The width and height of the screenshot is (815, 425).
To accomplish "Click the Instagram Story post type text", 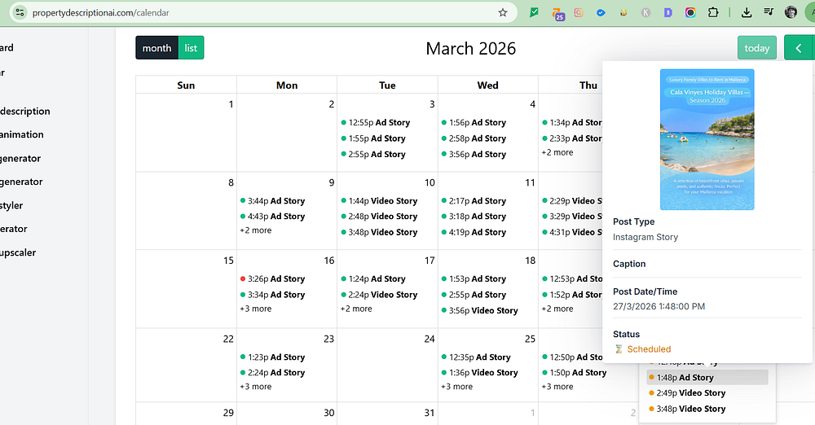I will pyautogui.click(x=645, y=237).
